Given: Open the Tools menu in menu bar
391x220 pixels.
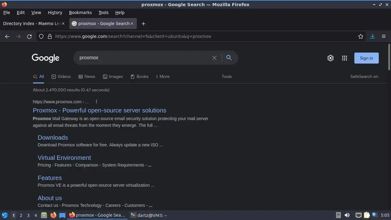Looking at the screenshot, I should pyautogui.click(x=103, y=13).
